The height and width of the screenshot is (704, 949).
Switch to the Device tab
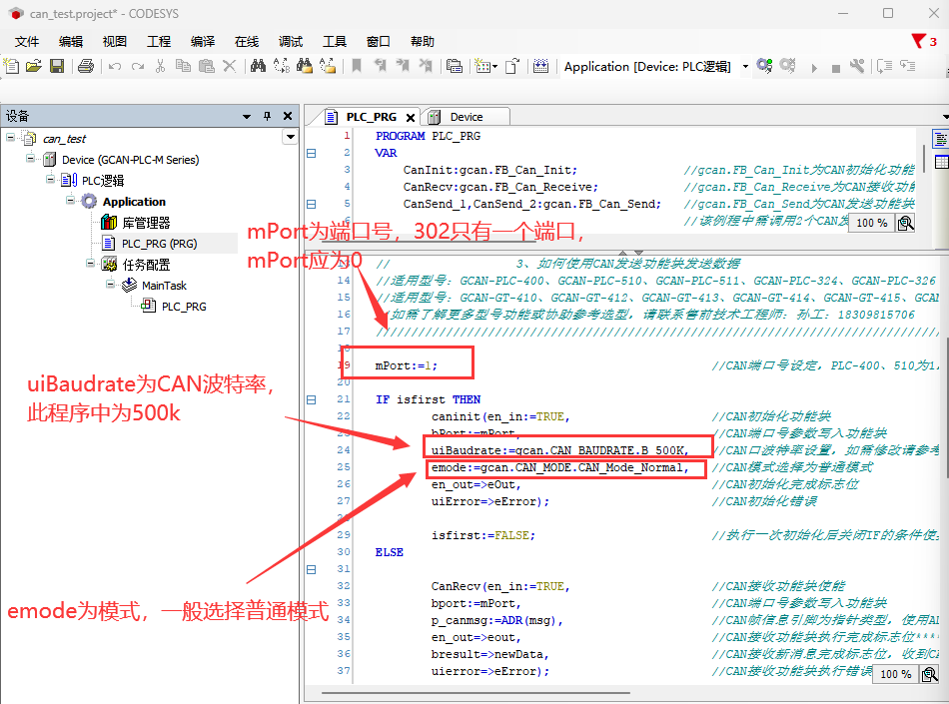467,117
